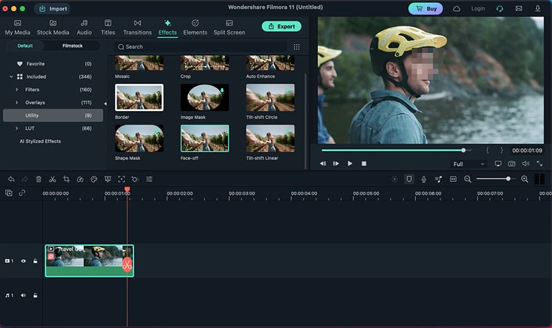This screenshot has height=328, width=552.
Task: Click add track icon above timeline
Action: tap(9, 193)
